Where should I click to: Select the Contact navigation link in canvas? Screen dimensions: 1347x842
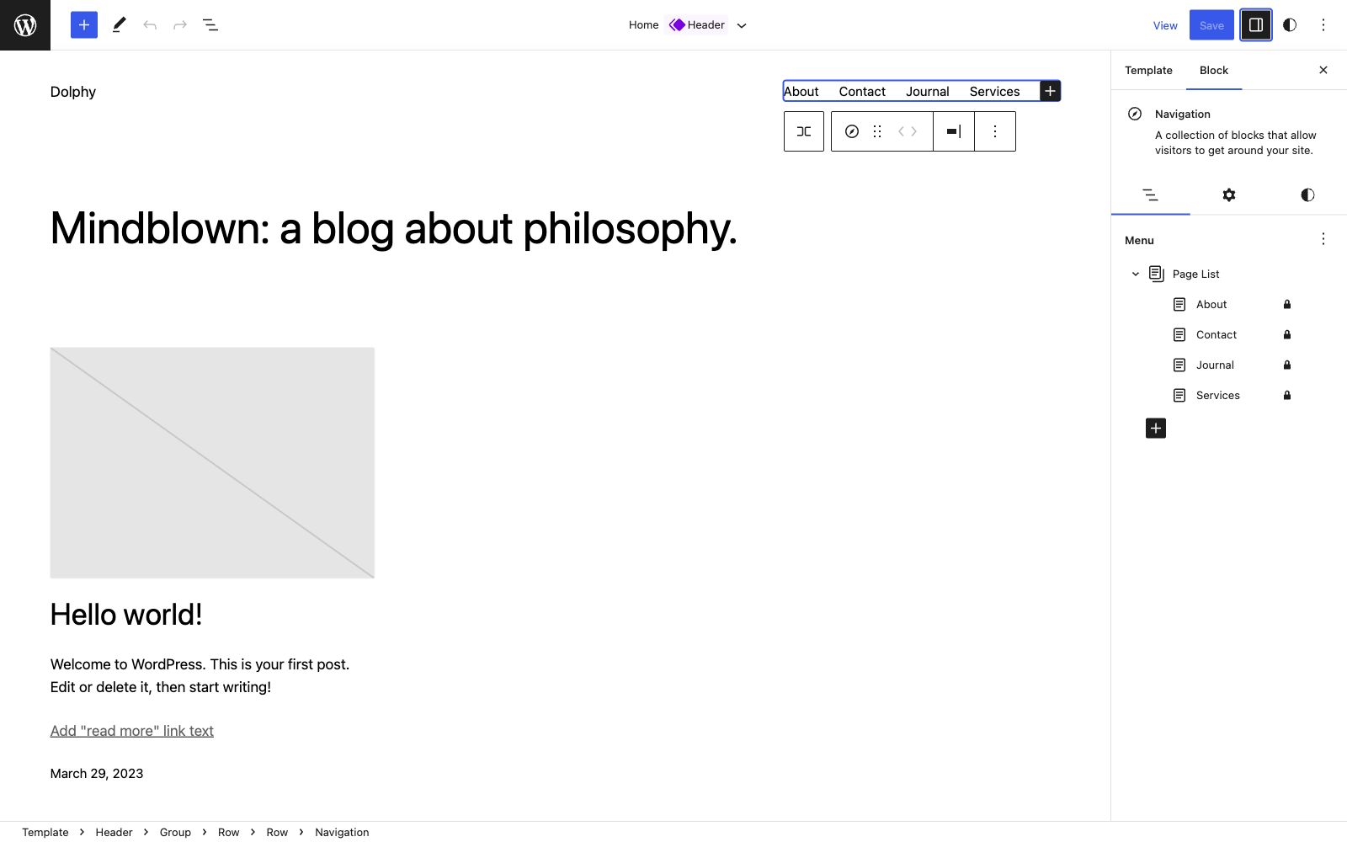coord(862,91)
